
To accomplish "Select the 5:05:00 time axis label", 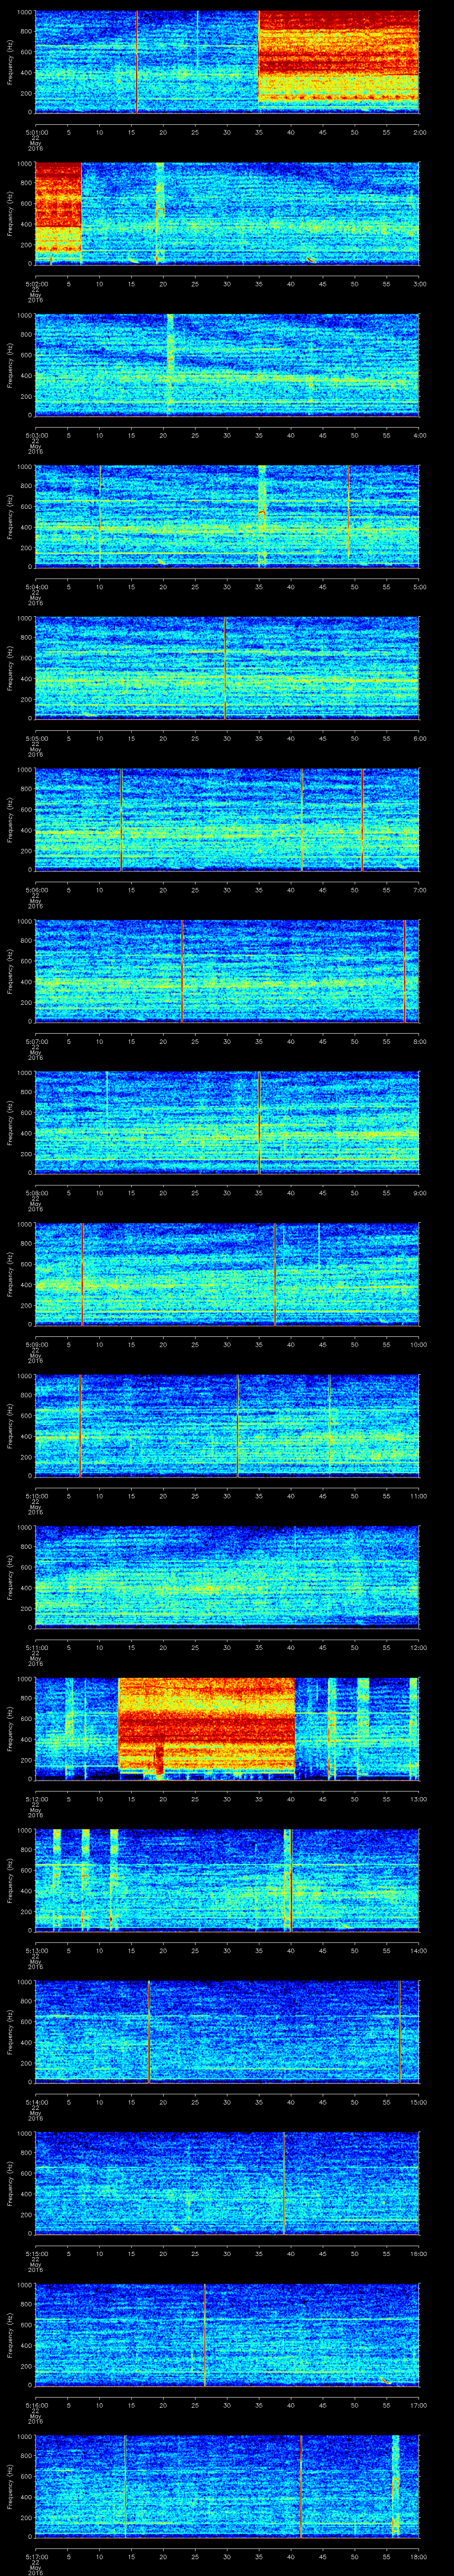I will tap(36, 738).
